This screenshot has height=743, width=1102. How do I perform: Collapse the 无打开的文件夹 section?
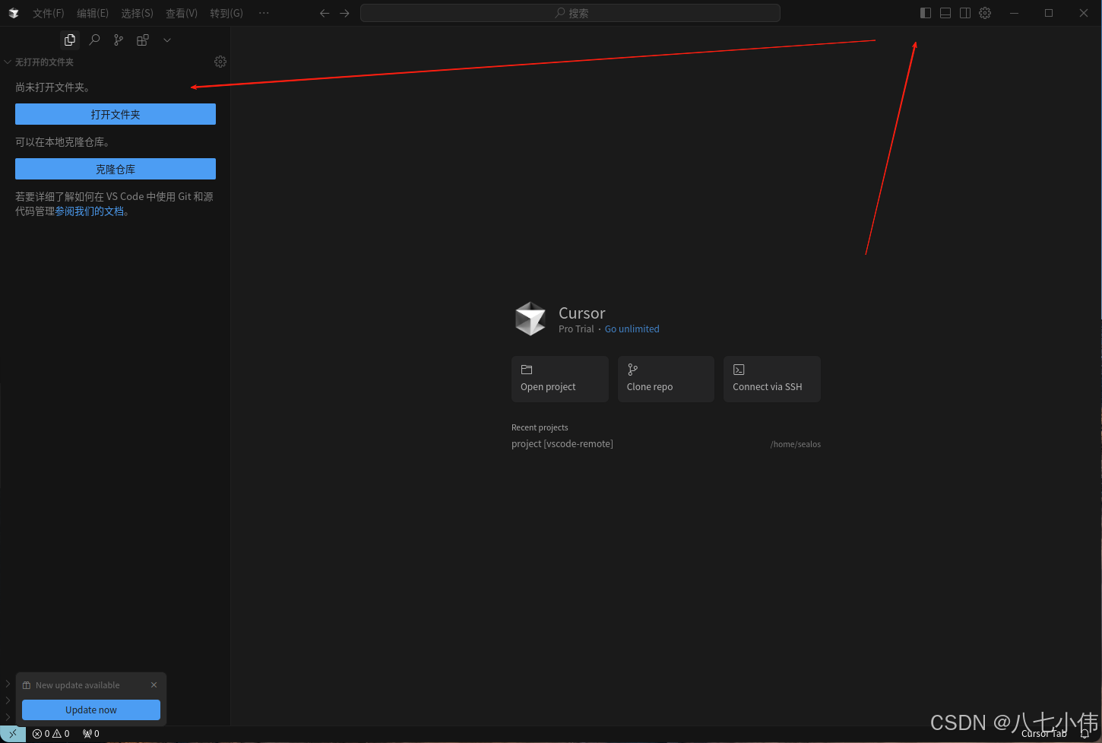click(x=8, y=62)
